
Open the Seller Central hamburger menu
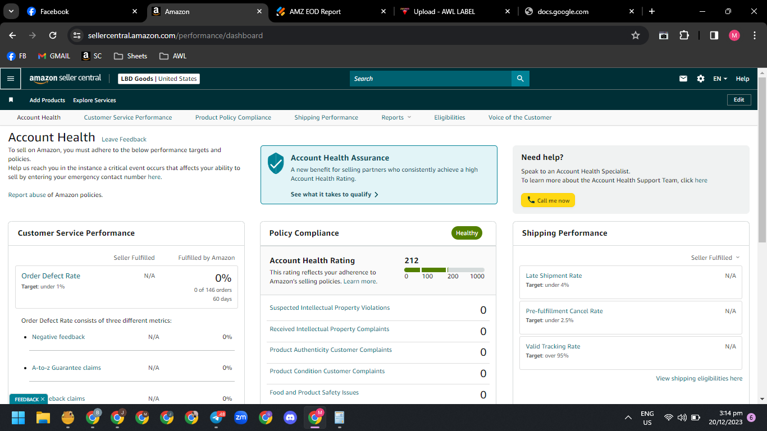pos(10,79)
